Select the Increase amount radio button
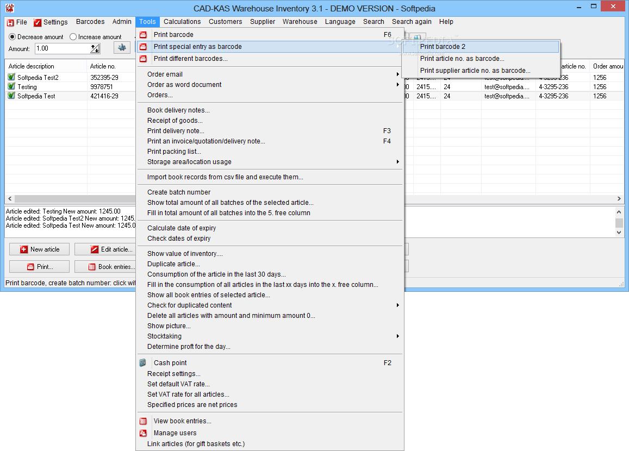 (73, 36)
